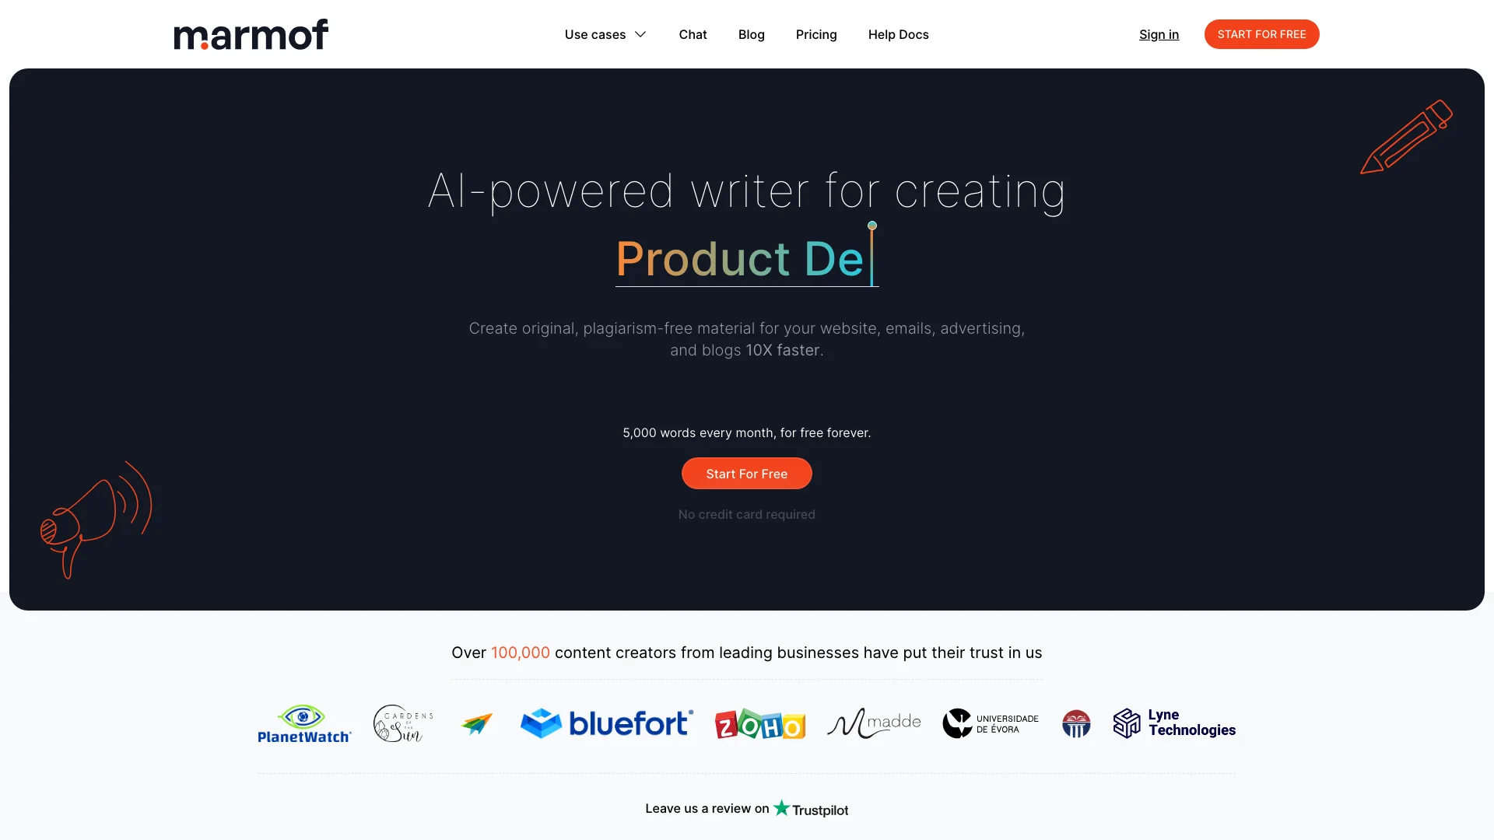This screenshot has width=1494, height=840.
Task: Toggle the Chat navigation item
Action: (693, 34)
